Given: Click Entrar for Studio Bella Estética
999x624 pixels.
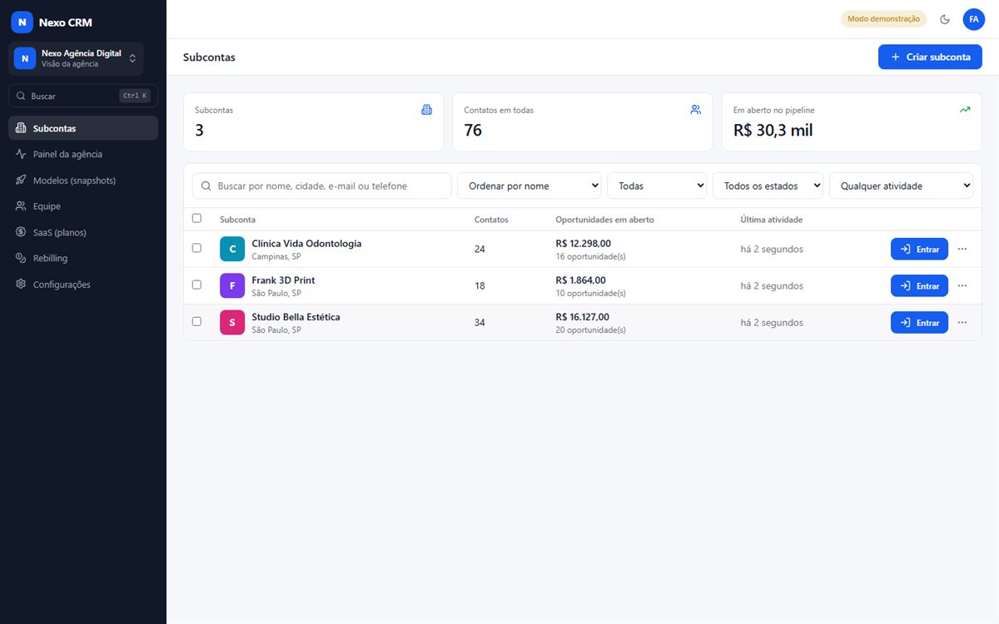Looking at the screenshot, I should point(919,322).
